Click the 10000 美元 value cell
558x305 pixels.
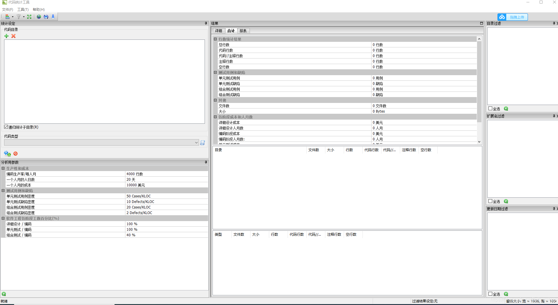[167, 185]
